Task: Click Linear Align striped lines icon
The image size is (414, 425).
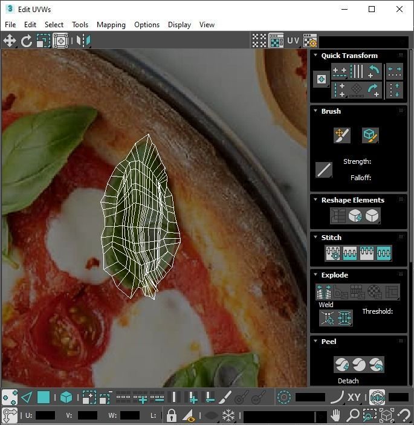Action: [357, 71]
